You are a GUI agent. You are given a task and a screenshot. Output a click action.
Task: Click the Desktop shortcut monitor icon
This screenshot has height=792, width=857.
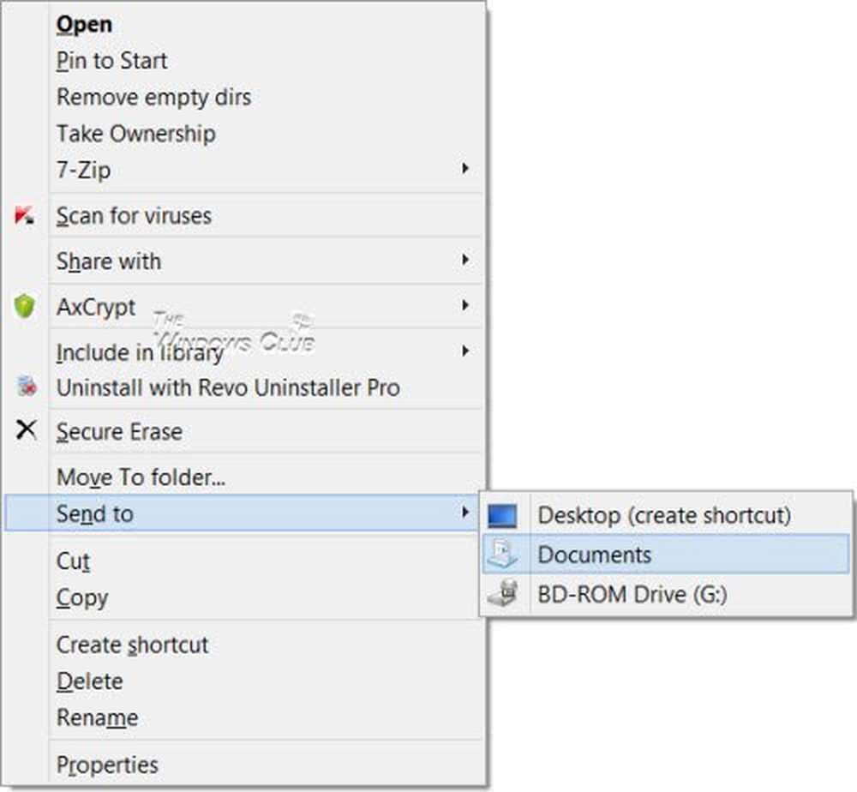pos(503,516)
